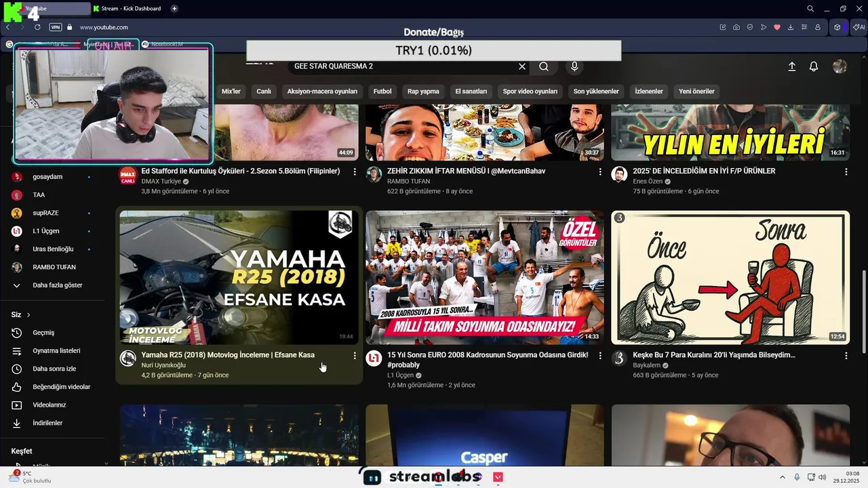The height and width of the screenshot is (488, 868).
Task: Click the www.youtube.com address bar
Action: (104, 27)
